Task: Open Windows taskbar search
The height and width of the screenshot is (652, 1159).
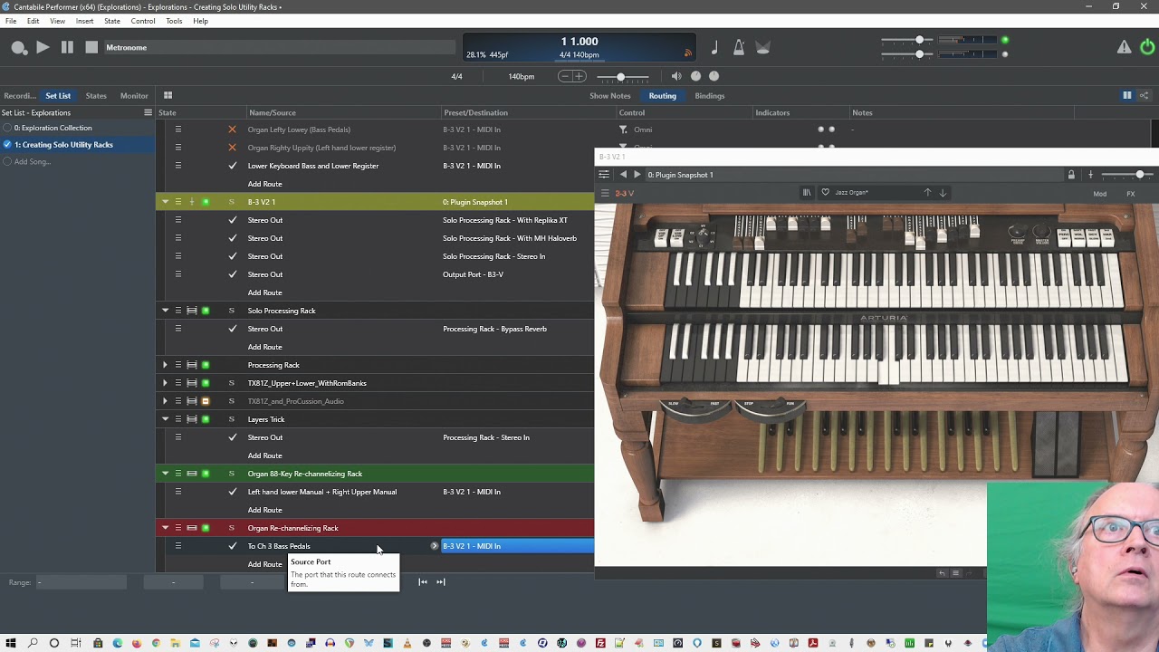Action: (33, 643)
